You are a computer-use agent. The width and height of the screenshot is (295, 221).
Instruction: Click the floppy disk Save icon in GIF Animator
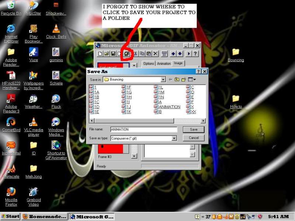pos(113,54)
